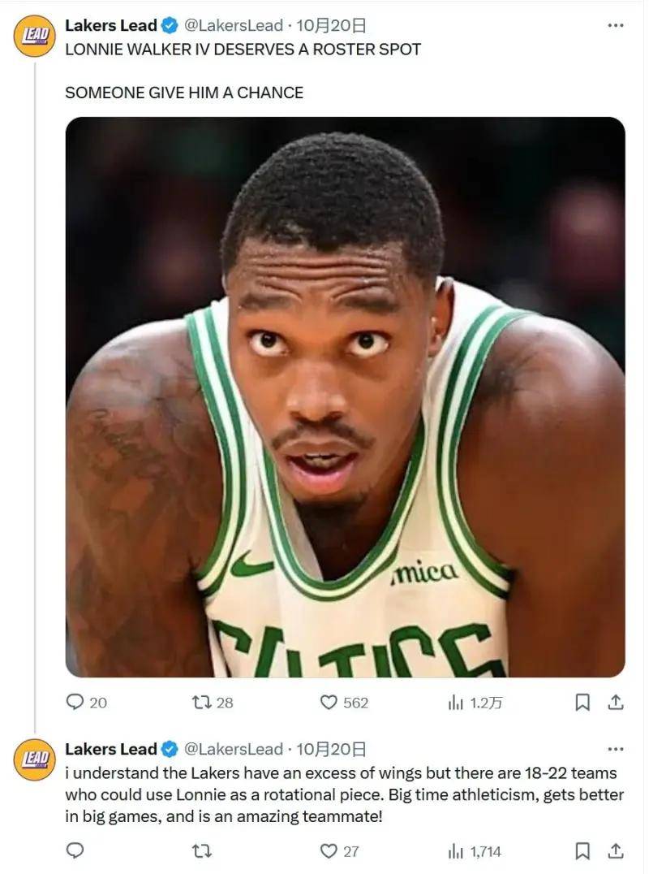The height and width of the screenshot is (874, 649).
Task: View analytics of the first tweet
Action: pos(456,703)
